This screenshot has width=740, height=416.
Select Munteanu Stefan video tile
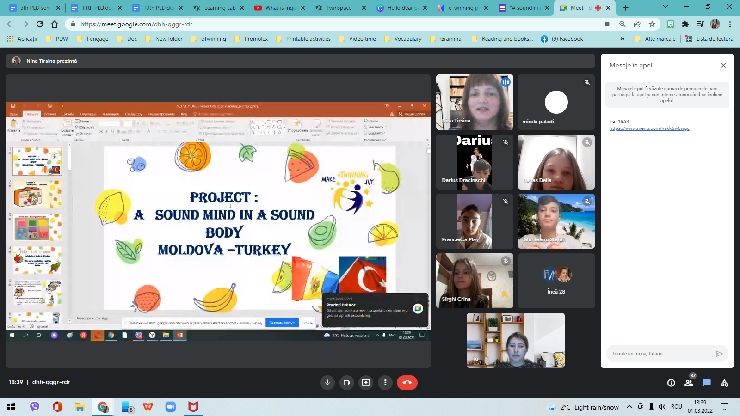point(556,221)
